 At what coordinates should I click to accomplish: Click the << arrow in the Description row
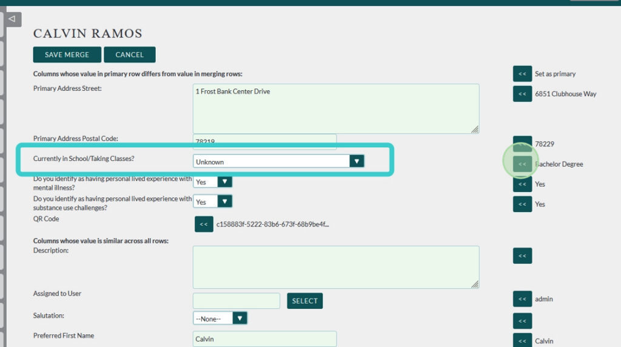pyautogui.click(x=522, y=256)
